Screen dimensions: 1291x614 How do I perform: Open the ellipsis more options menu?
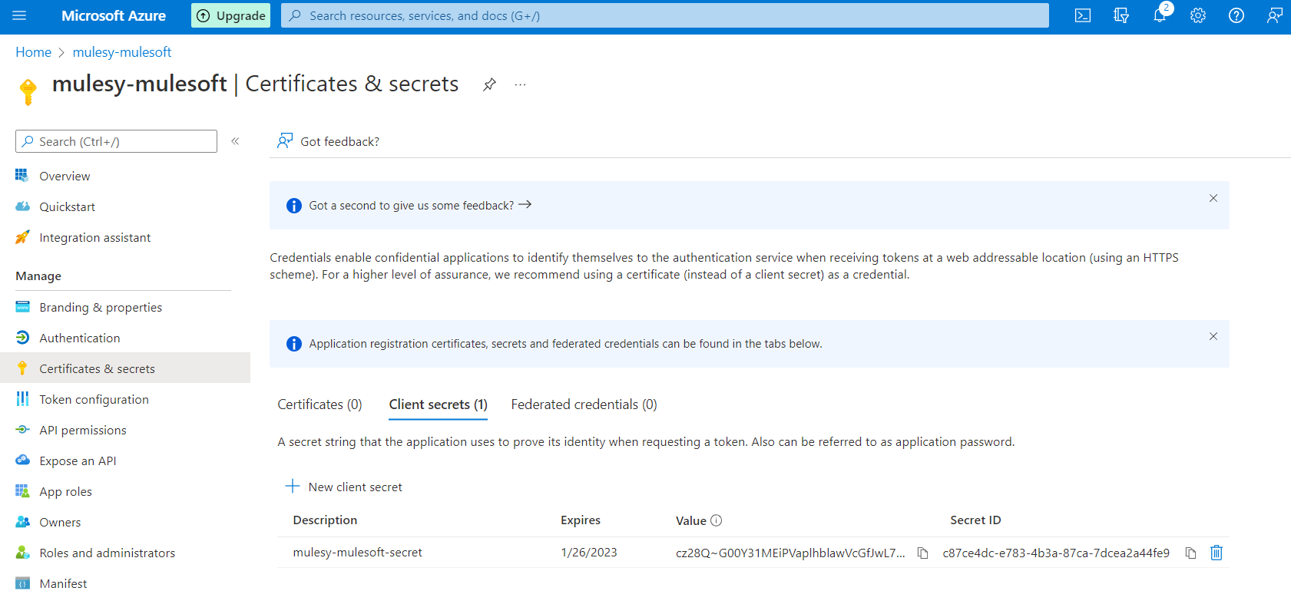click(x=521, y=84)
